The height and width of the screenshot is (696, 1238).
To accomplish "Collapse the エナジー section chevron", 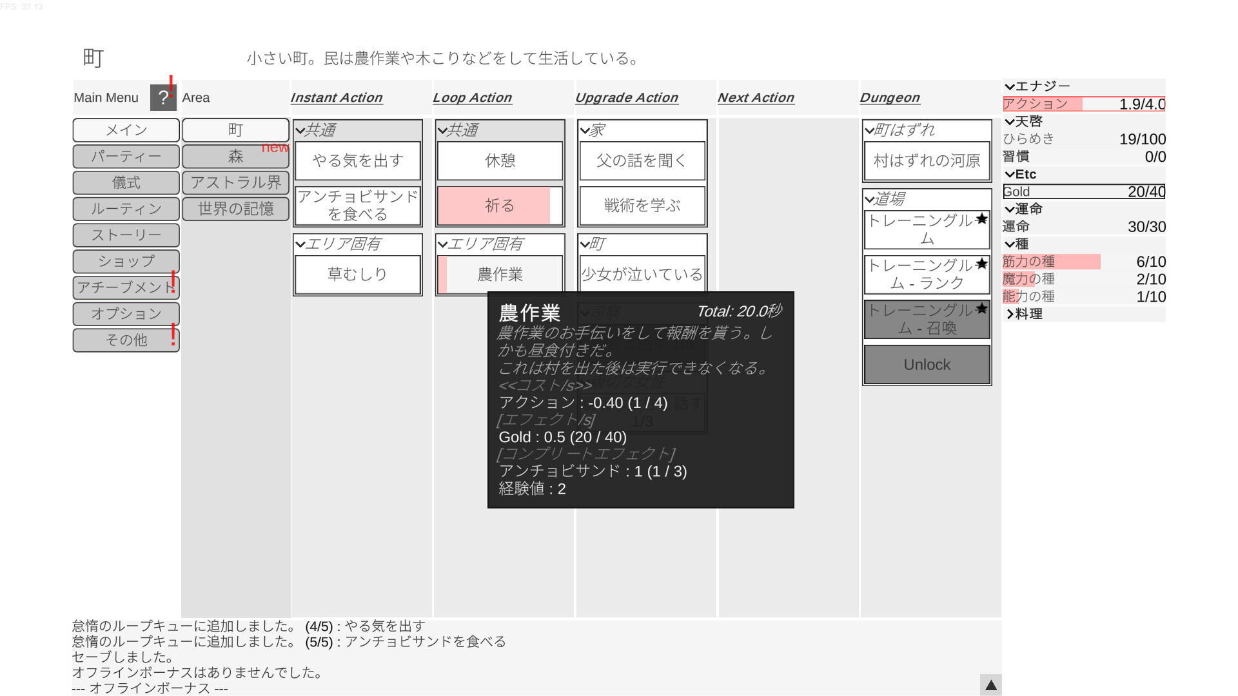I will (x=1010, y=86).
